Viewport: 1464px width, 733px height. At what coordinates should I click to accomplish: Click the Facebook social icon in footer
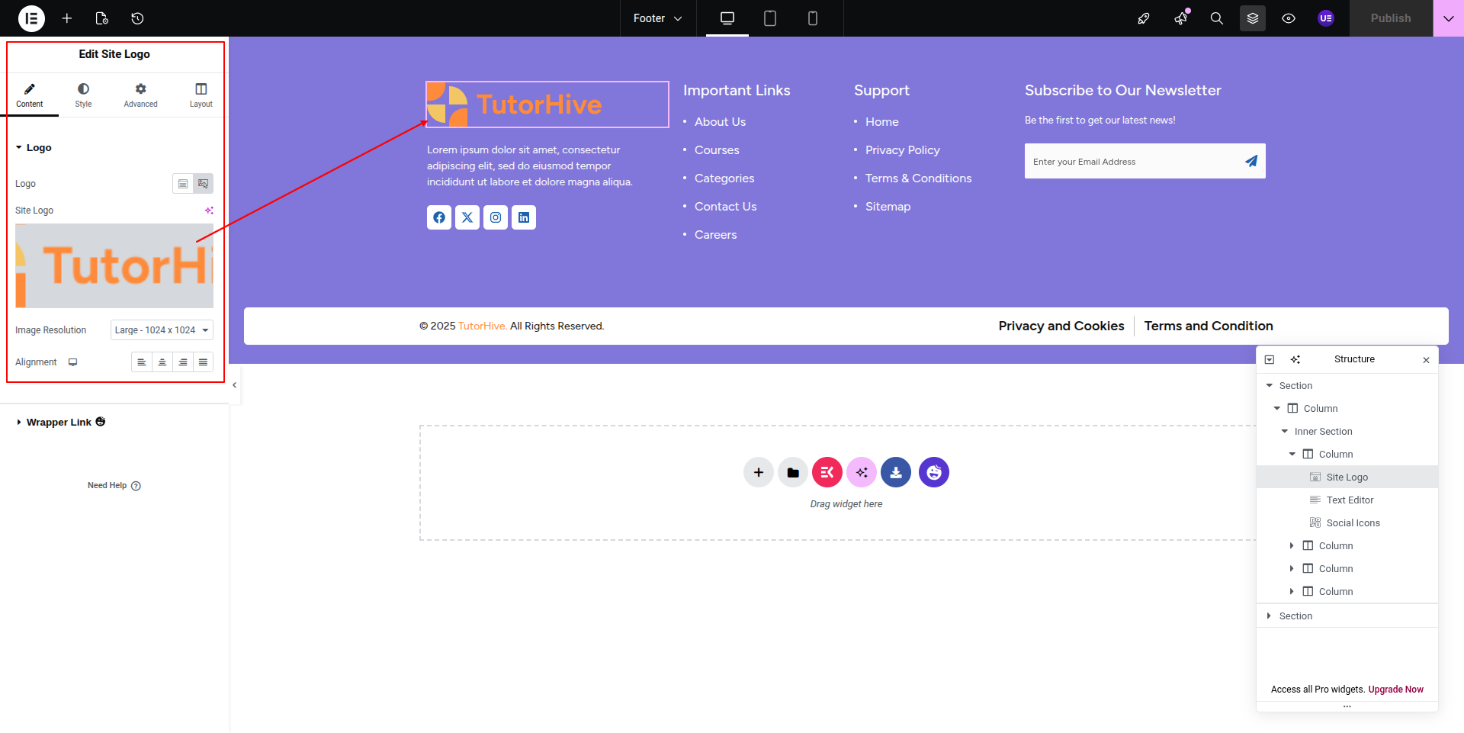click(x=439, y=217)
